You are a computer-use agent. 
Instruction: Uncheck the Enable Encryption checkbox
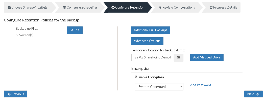(136, 77)
